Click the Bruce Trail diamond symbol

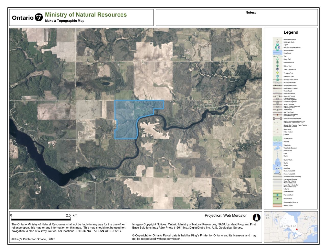pos(277,59)
